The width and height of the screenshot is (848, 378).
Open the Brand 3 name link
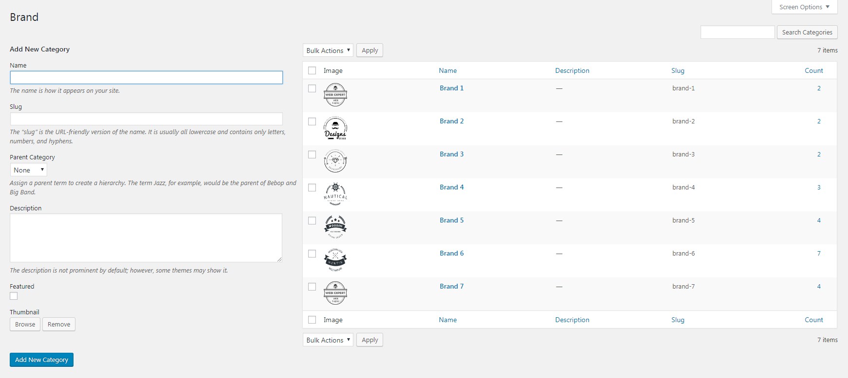(452, 154)
